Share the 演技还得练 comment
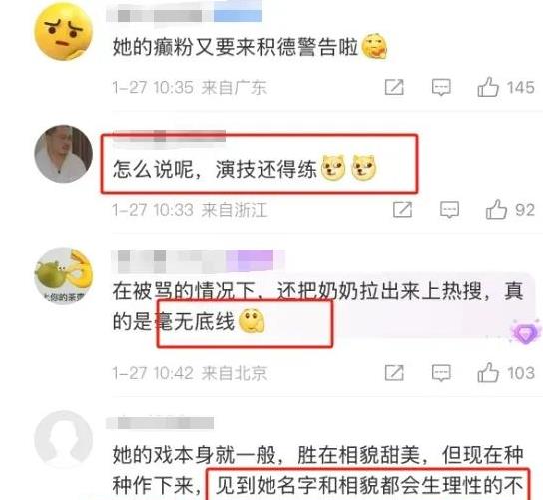Viewport: 543px width, 500px height. (402, 210)
